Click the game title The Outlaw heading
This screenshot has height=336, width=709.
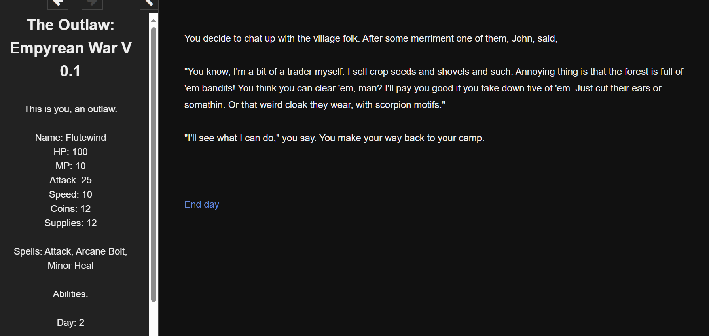click(x=70, y=48)
